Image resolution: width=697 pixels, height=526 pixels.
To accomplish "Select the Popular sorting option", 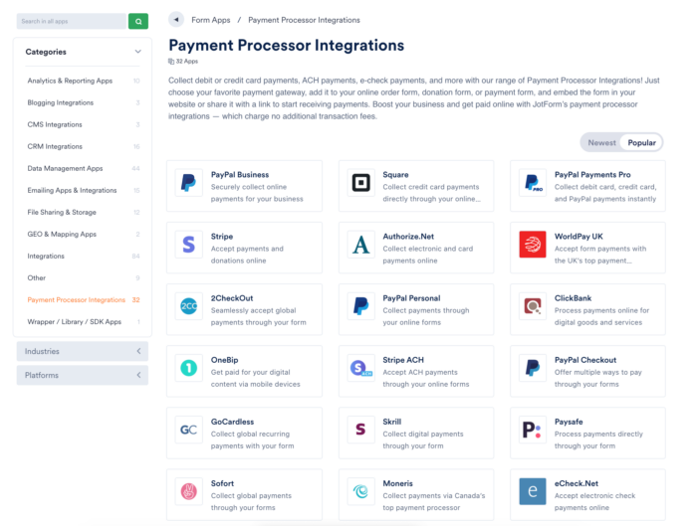I will pyautogui.click(x=641, y=142).
